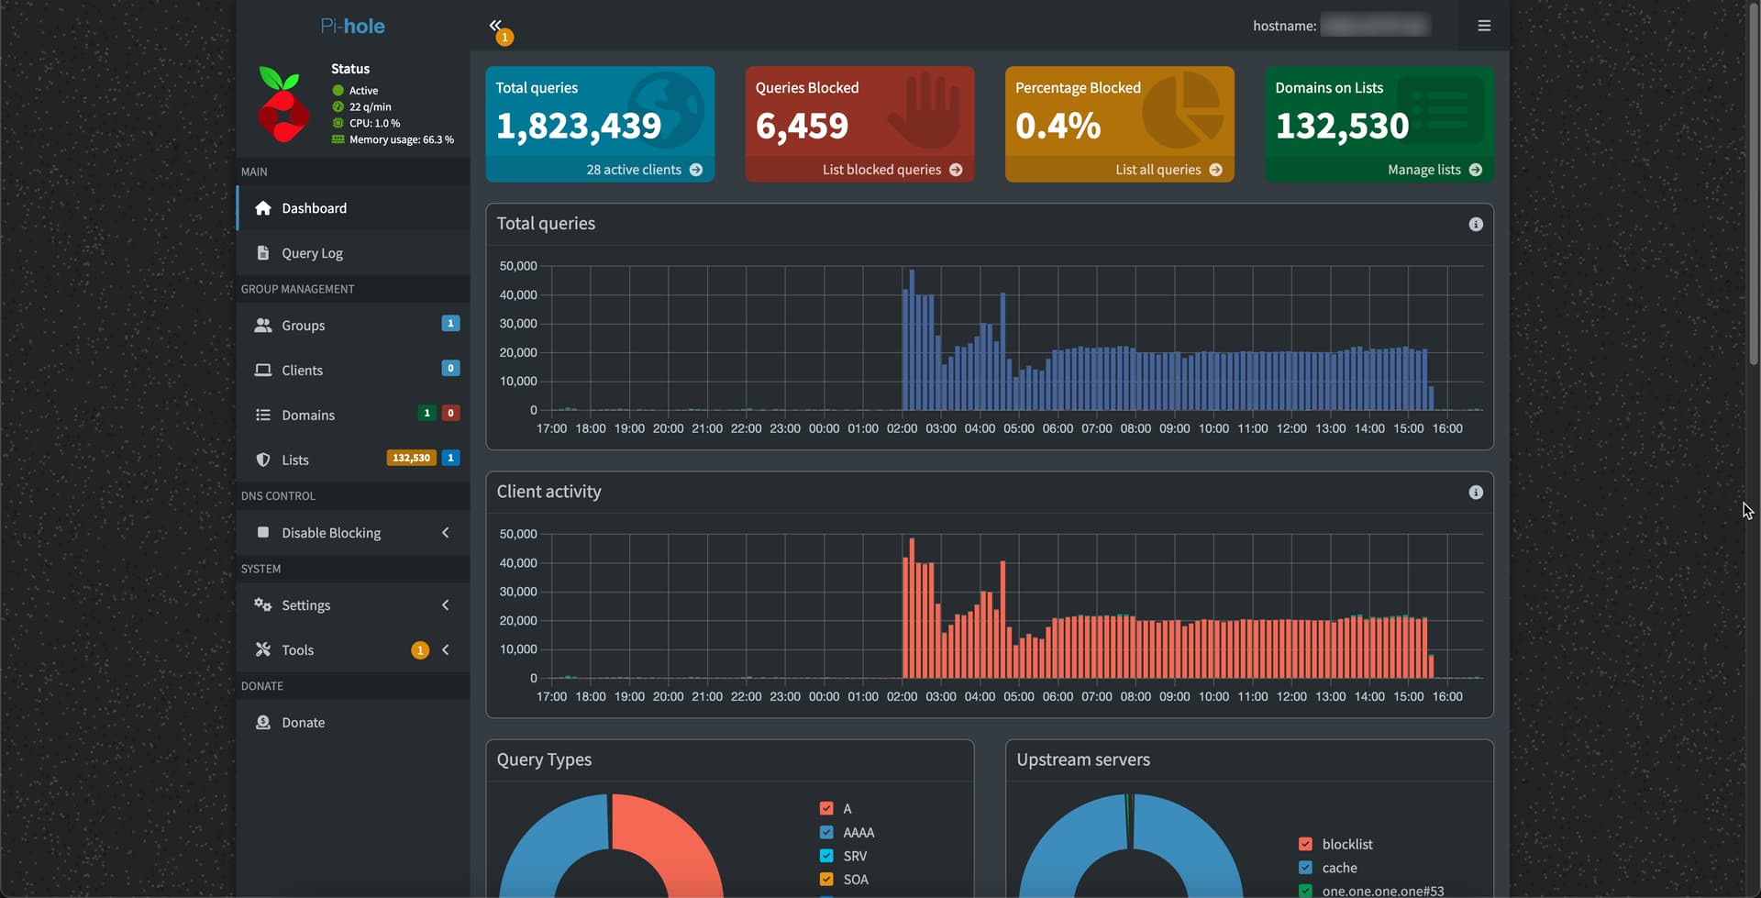The height and width of the screenshot is (898, 1761).
Task: Click orange notification badge near collapse icon
Action: tap(504, 38)
